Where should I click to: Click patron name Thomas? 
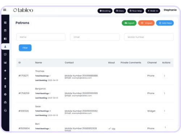click(x=40, y=71)
